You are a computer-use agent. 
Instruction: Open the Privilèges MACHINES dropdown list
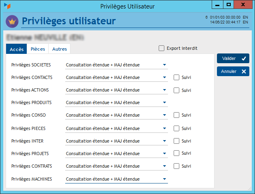(x=164, y=179)
